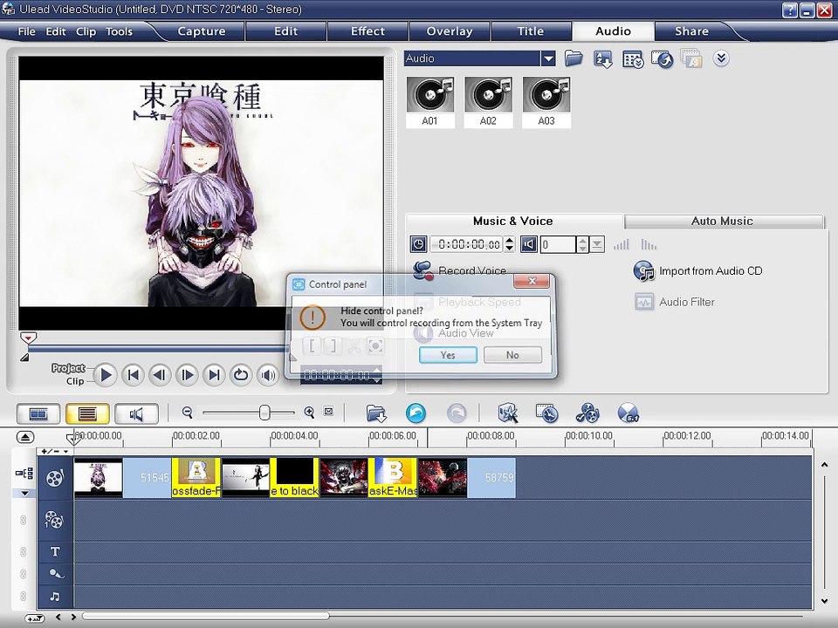
Task: Open the Tools menu
Action: point(119,31)
